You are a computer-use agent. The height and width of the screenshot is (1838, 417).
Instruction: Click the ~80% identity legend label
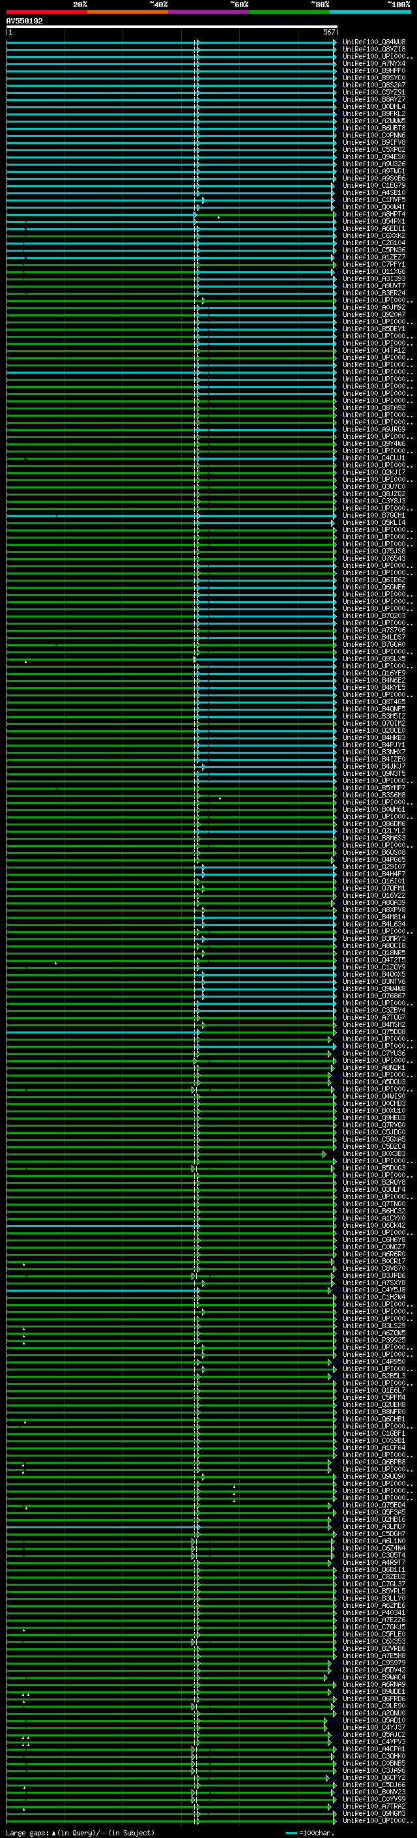pyautogui.click(x=320, y=5)
